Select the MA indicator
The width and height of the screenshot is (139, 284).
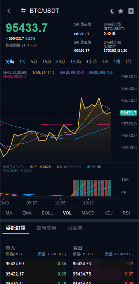pyautogui.click(x=9, y=213)
